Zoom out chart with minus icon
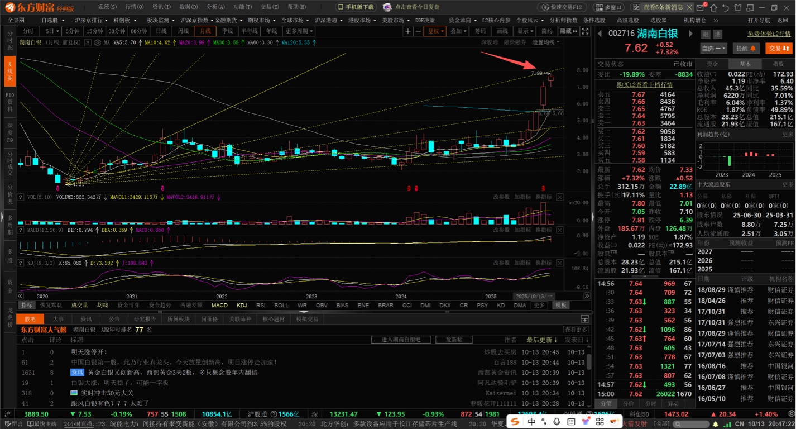Screen dimensions: 796x429 point(418,31)
